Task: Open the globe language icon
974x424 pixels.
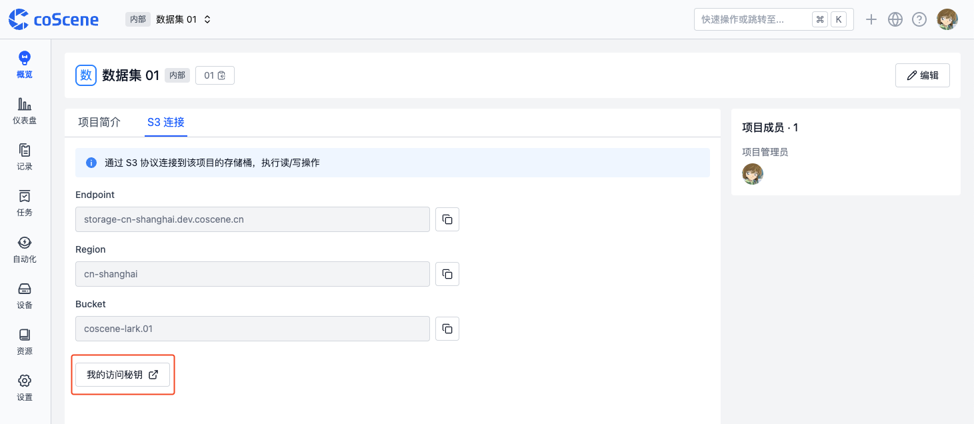Action: coord(895,19)
